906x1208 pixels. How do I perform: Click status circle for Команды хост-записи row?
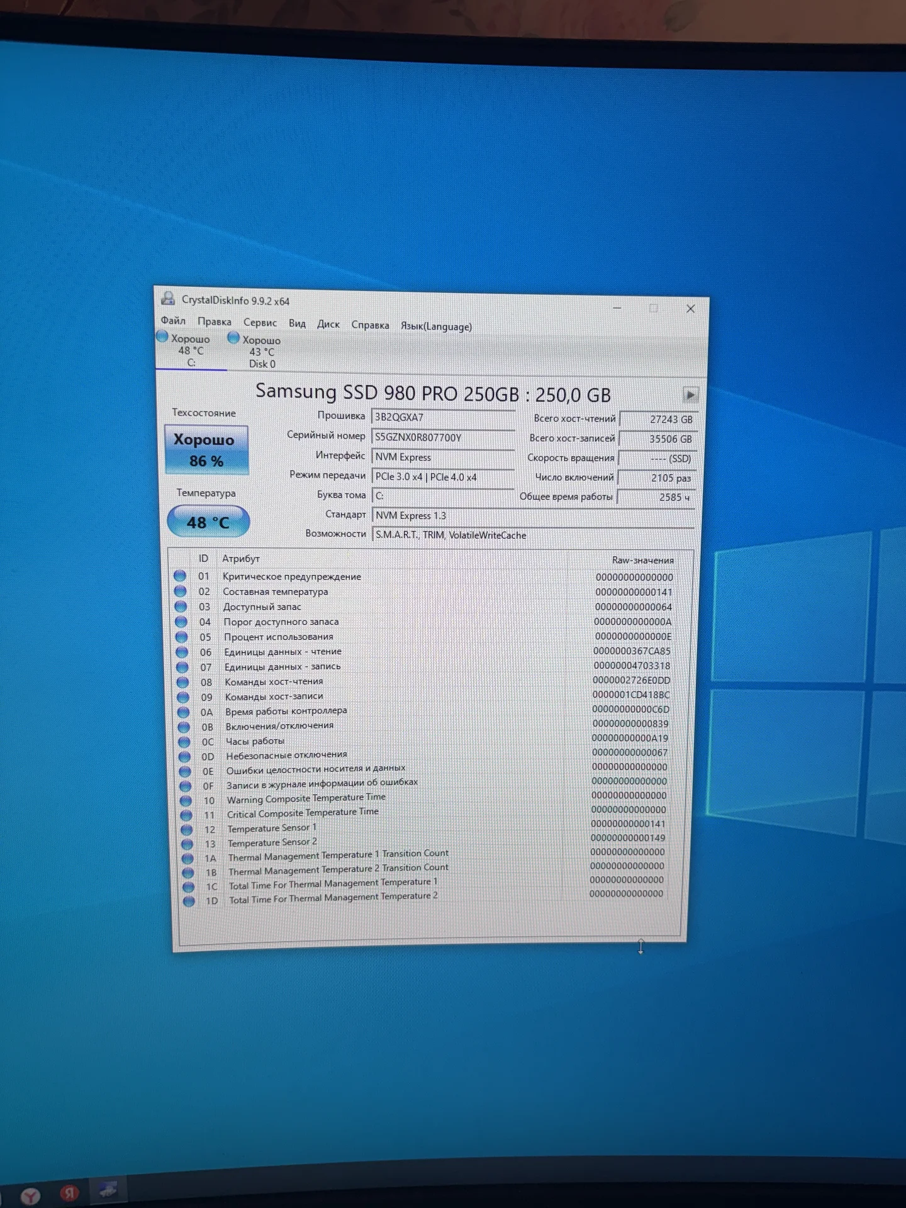coord(183,697)
